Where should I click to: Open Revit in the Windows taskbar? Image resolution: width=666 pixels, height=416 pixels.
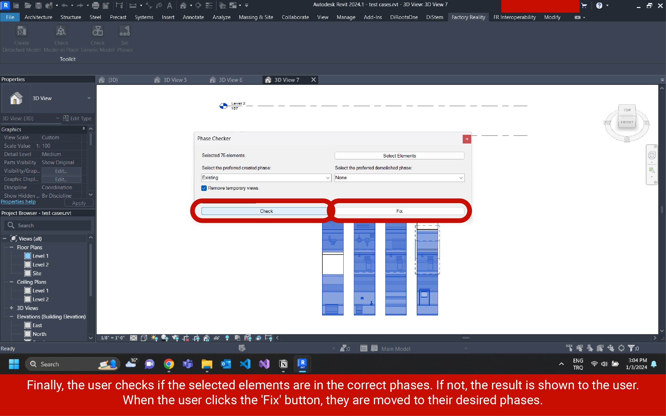point(302,364)
